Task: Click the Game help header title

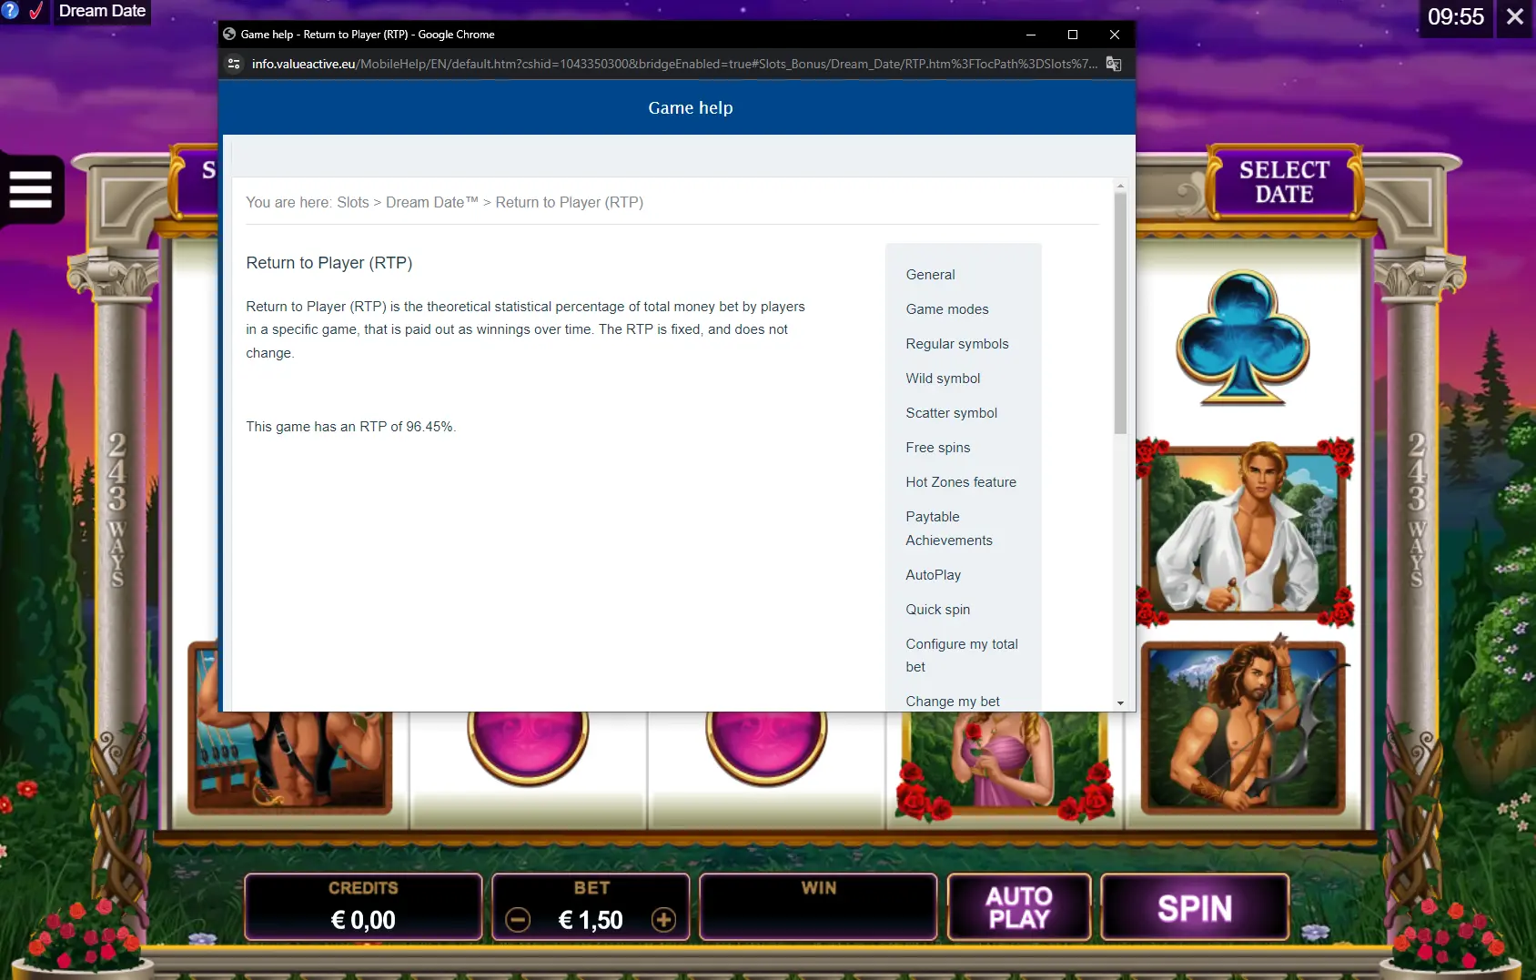Action: pyautogui.click(x=691, y=107)
